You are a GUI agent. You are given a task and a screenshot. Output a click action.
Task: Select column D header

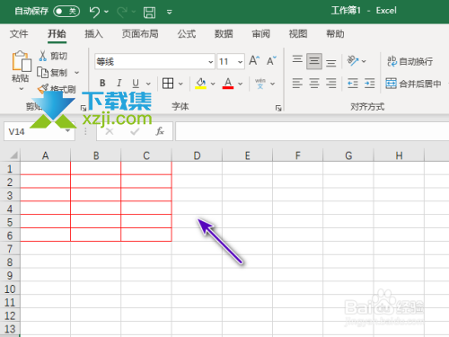coord(197,155)
